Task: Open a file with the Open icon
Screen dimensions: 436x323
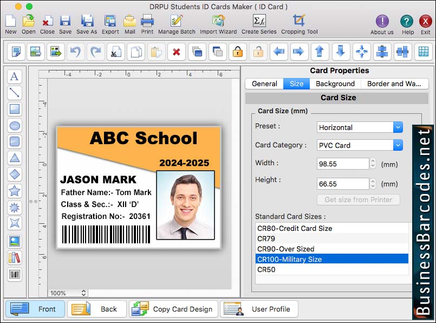Action: coord(28,21)
